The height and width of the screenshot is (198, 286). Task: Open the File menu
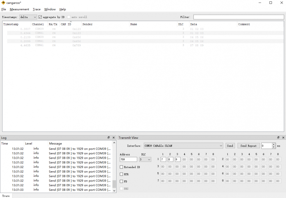[x=4, y=9]
